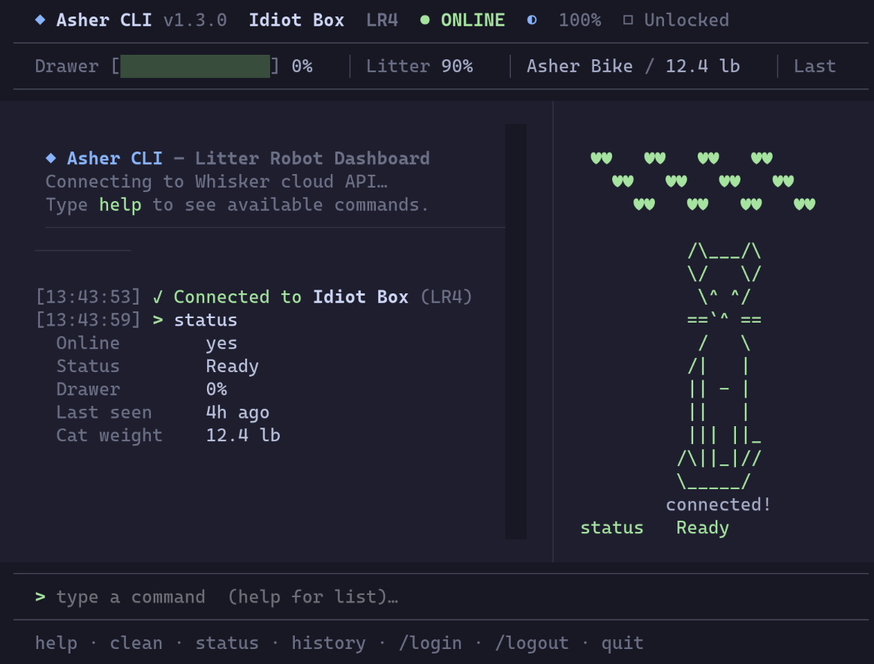
Task: Click the blue diamond logo beside Asher CLI title
Action: [x=40, y=20]
